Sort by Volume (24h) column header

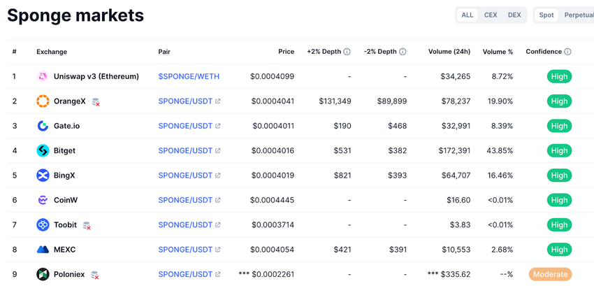[x=449, y=52]
